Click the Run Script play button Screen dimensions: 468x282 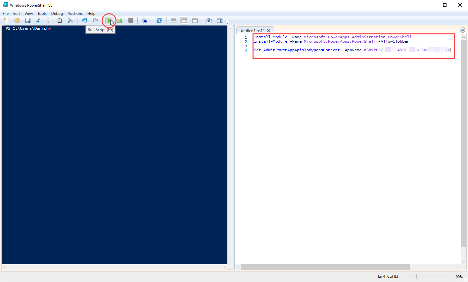[109, 20]
